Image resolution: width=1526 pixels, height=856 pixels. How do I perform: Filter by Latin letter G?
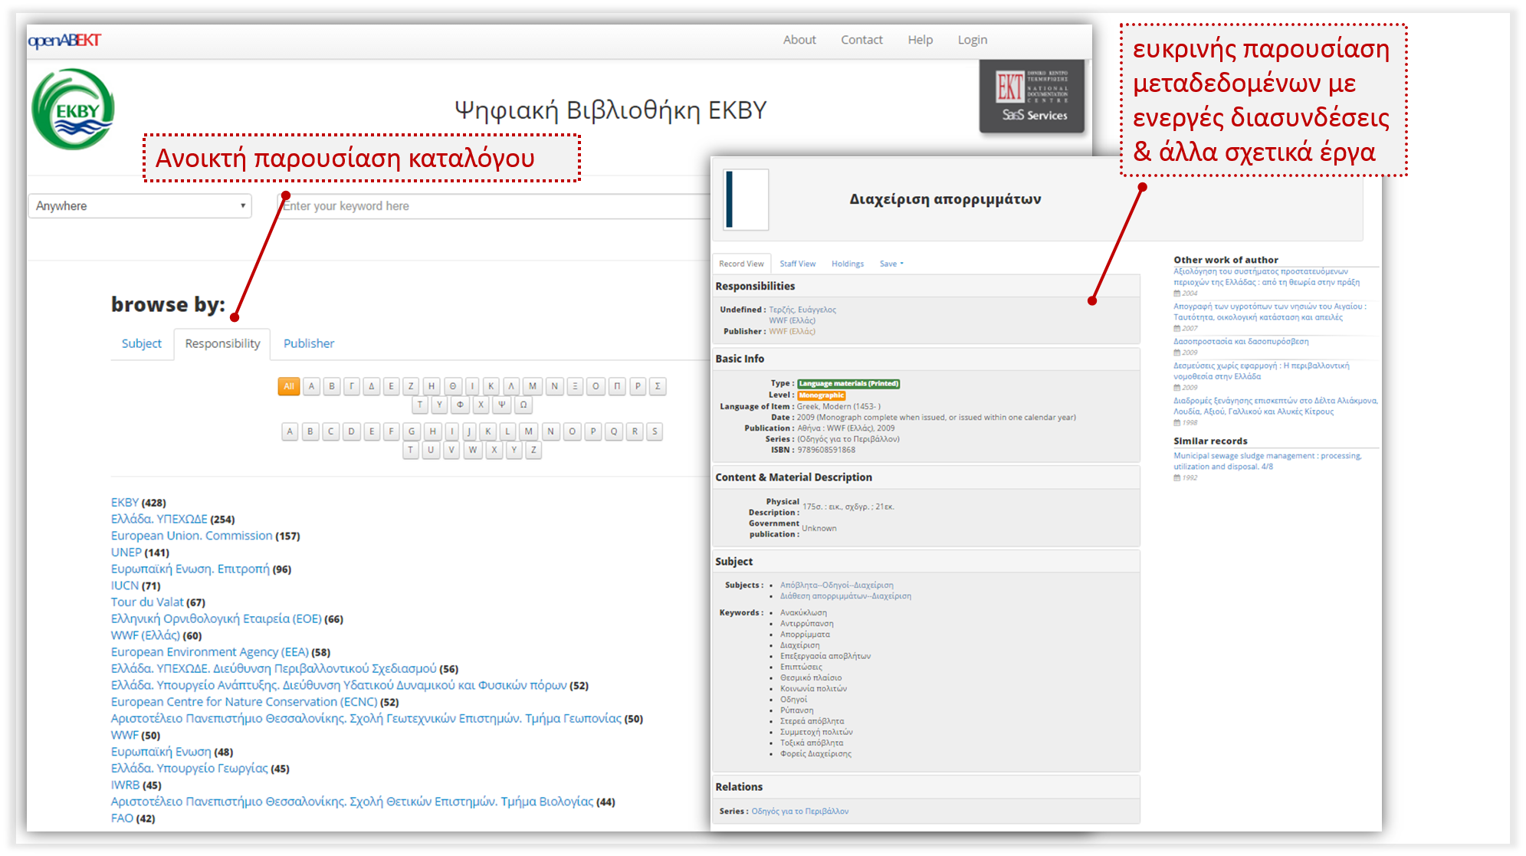tap(412, 431)
